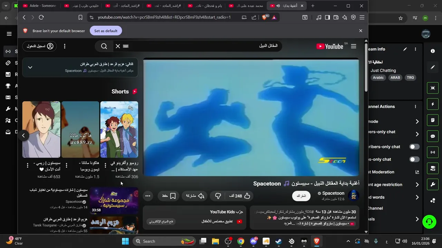Click اشتراك subscribe button

(x=301, y=196)
